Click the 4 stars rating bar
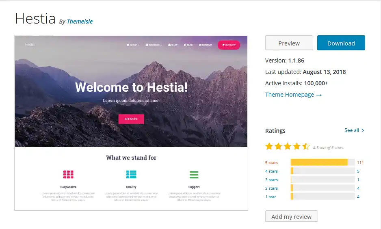The height and width of the screenshot is (229, 381). pos(323,171)
